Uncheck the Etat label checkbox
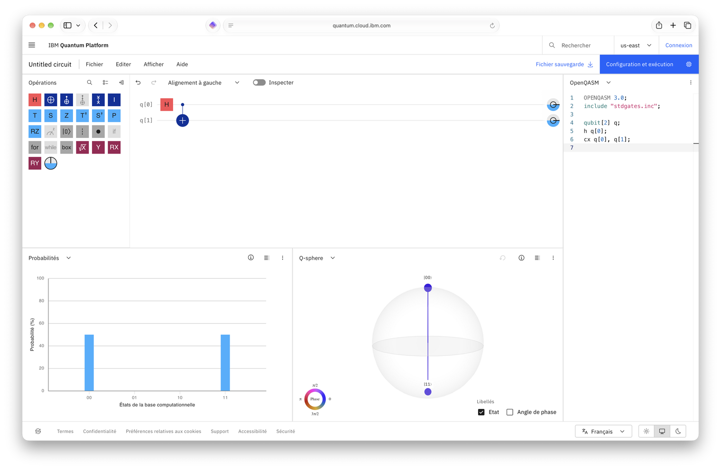The width and height of the screenshot is (721, 470). point(481,412)
